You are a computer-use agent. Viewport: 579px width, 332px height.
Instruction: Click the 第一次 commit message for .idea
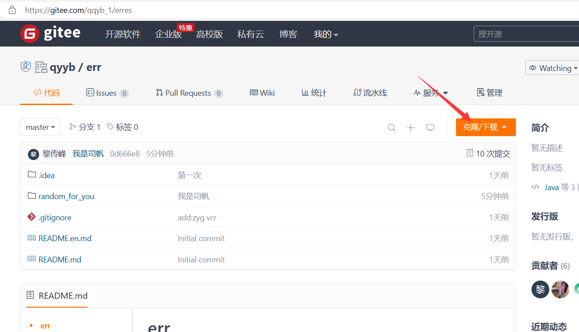click(x=190, y=175)
